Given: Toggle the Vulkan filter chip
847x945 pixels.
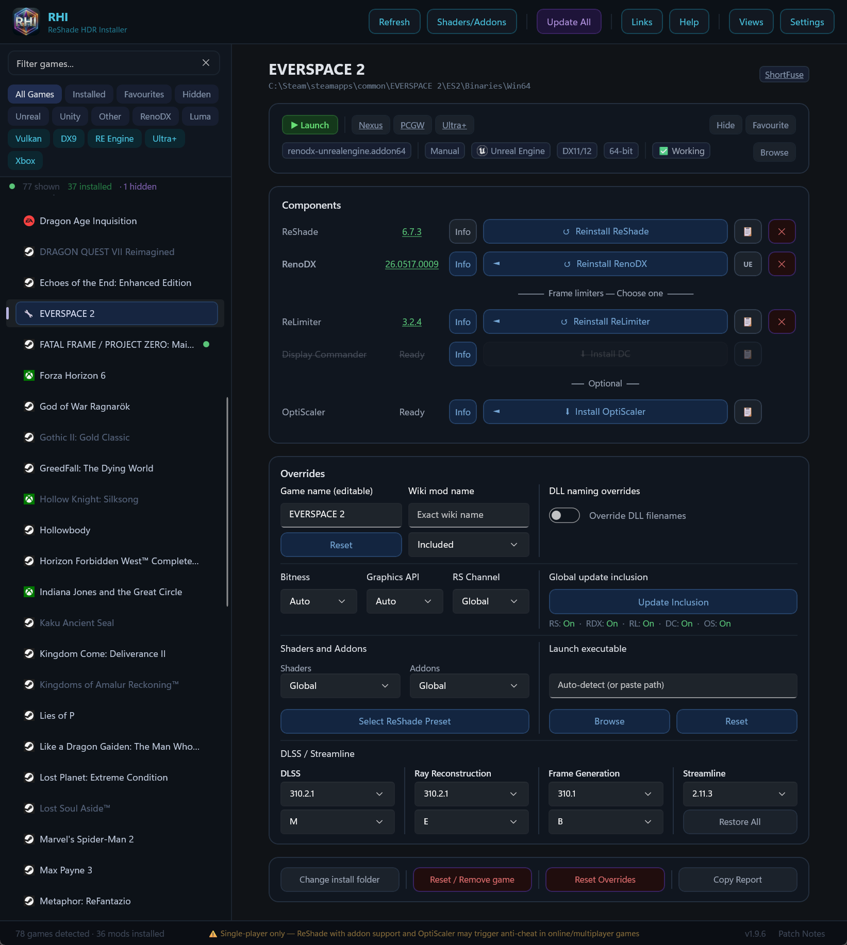Looking at the screenshot, I should pyautogui.click(x=28, y=139).
